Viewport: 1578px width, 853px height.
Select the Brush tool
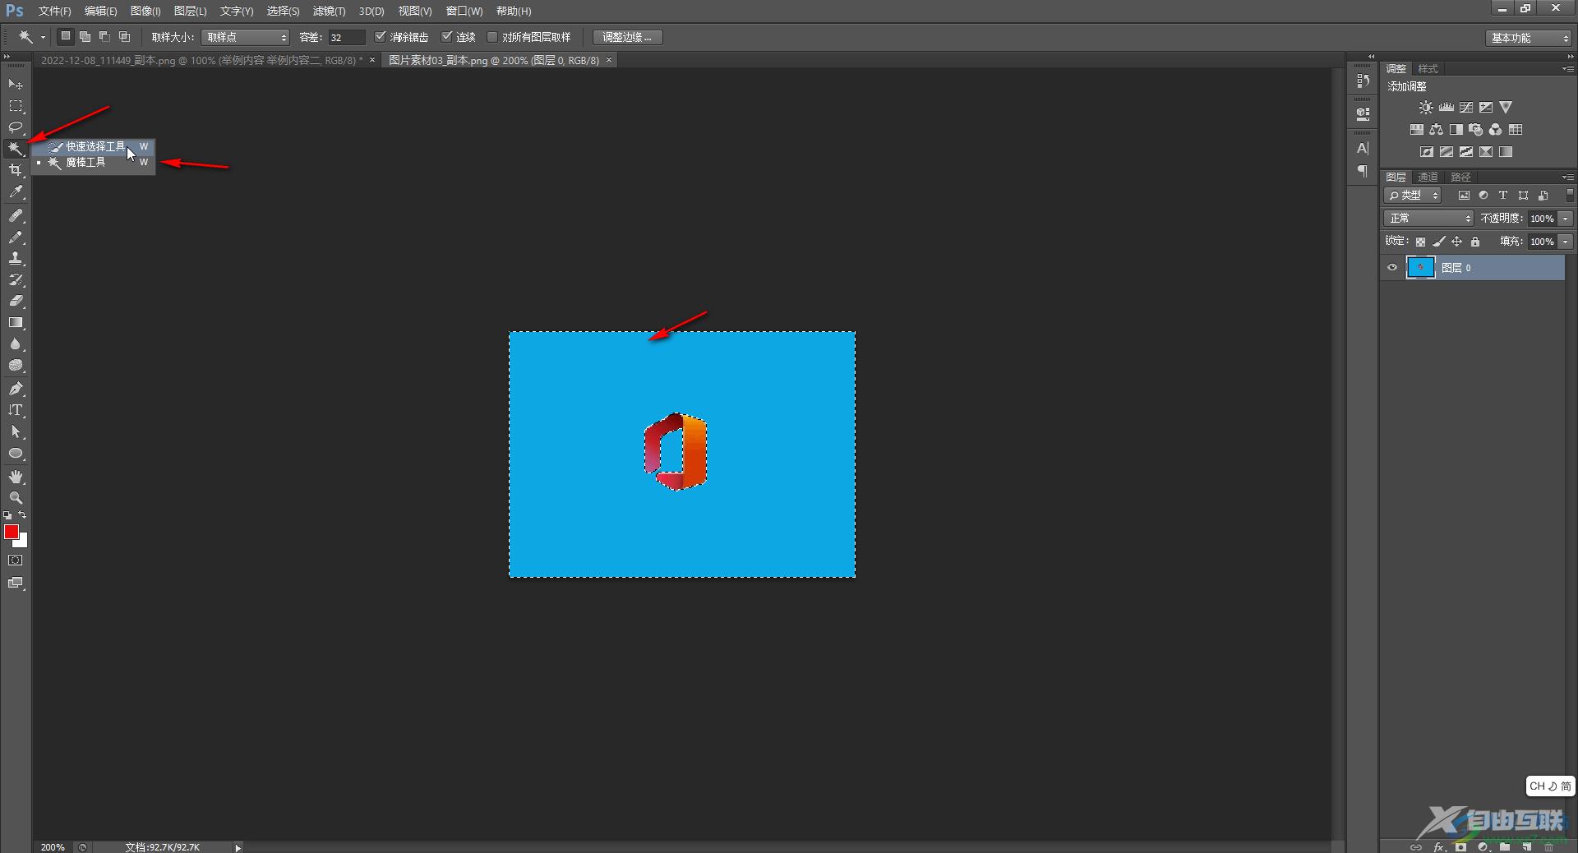pyautogui.click(x=16, y=237)
